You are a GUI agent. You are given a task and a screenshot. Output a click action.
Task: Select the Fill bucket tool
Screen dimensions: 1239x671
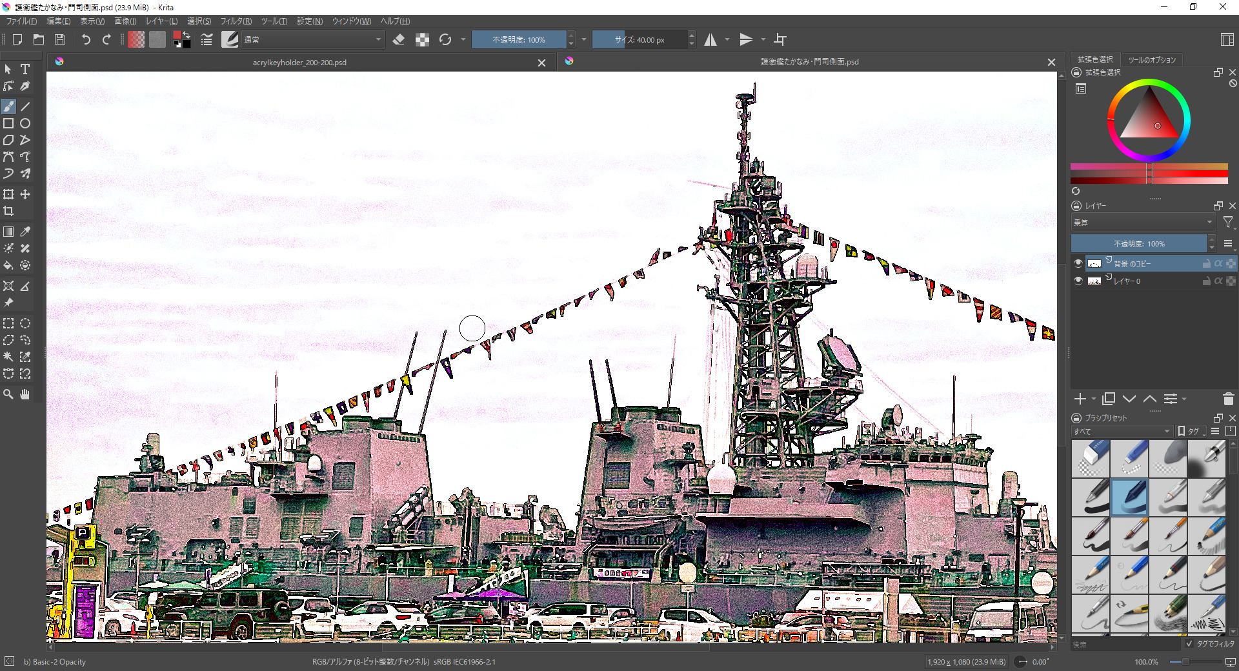(x=8, y=265)
